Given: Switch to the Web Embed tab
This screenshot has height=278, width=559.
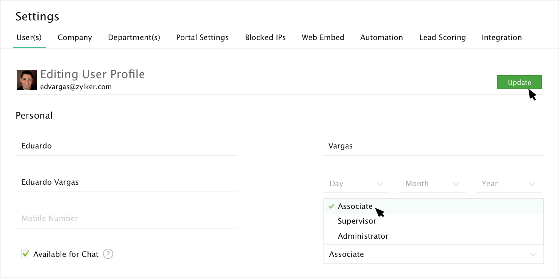Looking at the screenshot, I should pos(323,37).
